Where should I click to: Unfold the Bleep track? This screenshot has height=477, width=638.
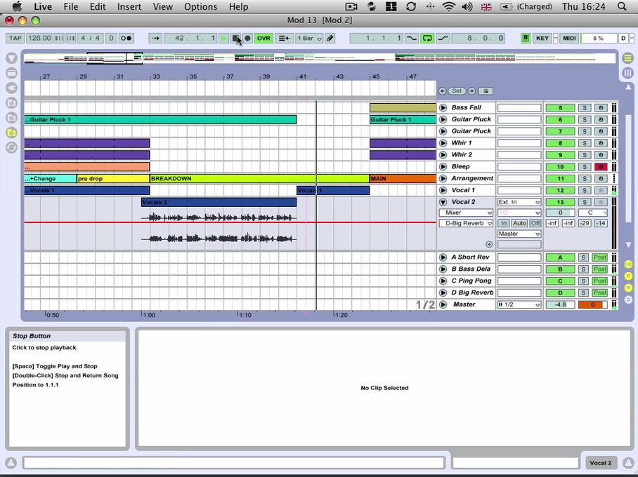(x=443, y=166)
